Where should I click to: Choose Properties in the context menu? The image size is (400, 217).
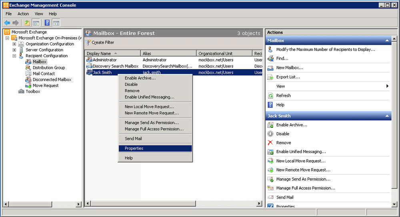155,148
